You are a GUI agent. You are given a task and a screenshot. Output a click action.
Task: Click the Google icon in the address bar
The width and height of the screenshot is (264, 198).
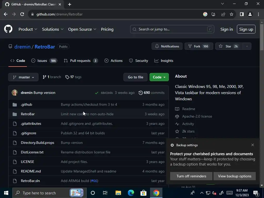click(x=205, y=14)
